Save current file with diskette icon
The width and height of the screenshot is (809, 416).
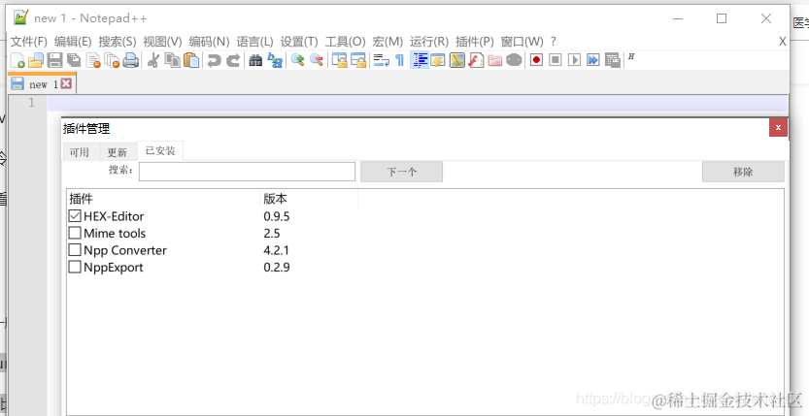point(55,60)
